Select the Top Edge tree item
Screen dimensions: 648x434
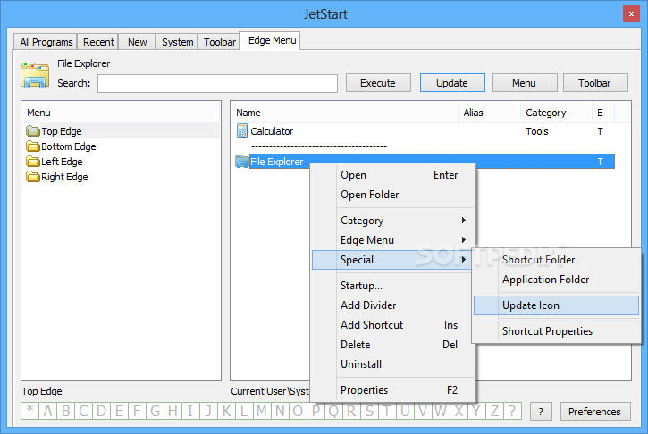click(x=61, y=131)
